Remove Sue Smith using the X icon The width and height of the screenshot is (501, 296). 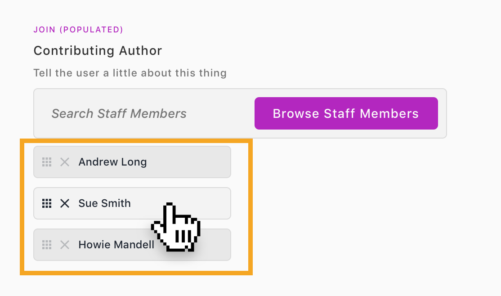click(x=65, y=203)
